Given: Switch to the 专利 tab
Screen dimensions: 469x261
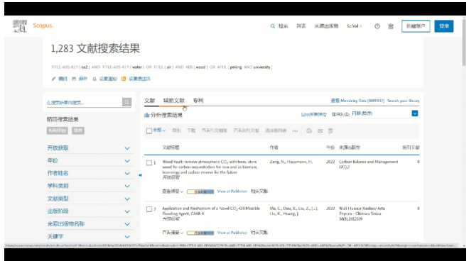Looking at the screenshot, I should tap(198, 101).
